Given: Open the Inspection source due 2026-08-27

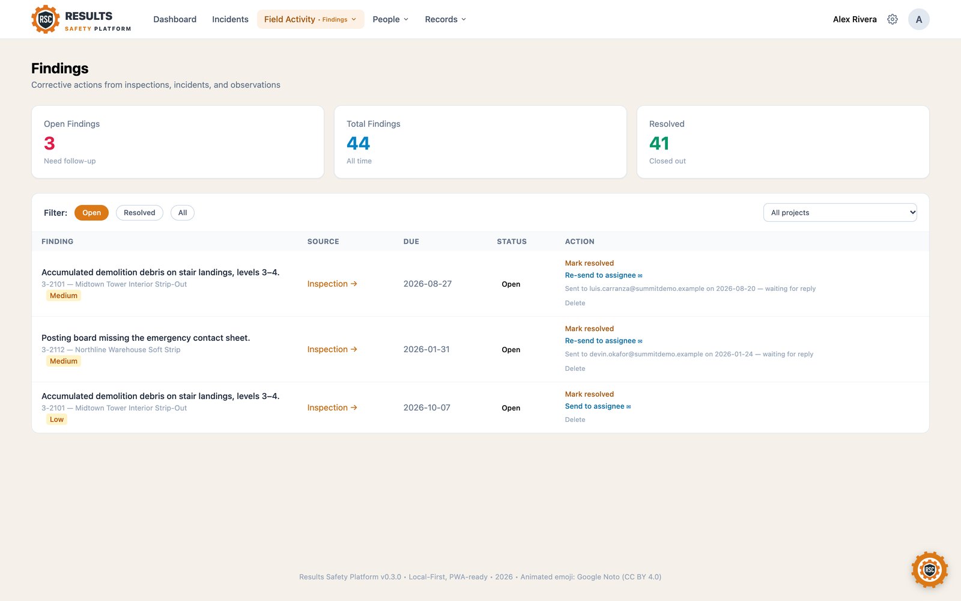Looking at the screenshot, I should point(332,284).
